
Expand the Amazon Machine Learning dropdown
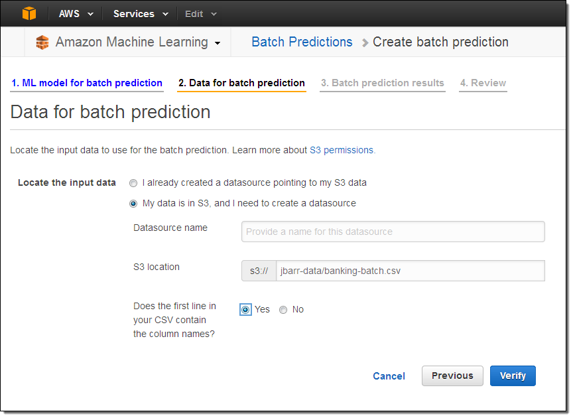pos(138,42)
